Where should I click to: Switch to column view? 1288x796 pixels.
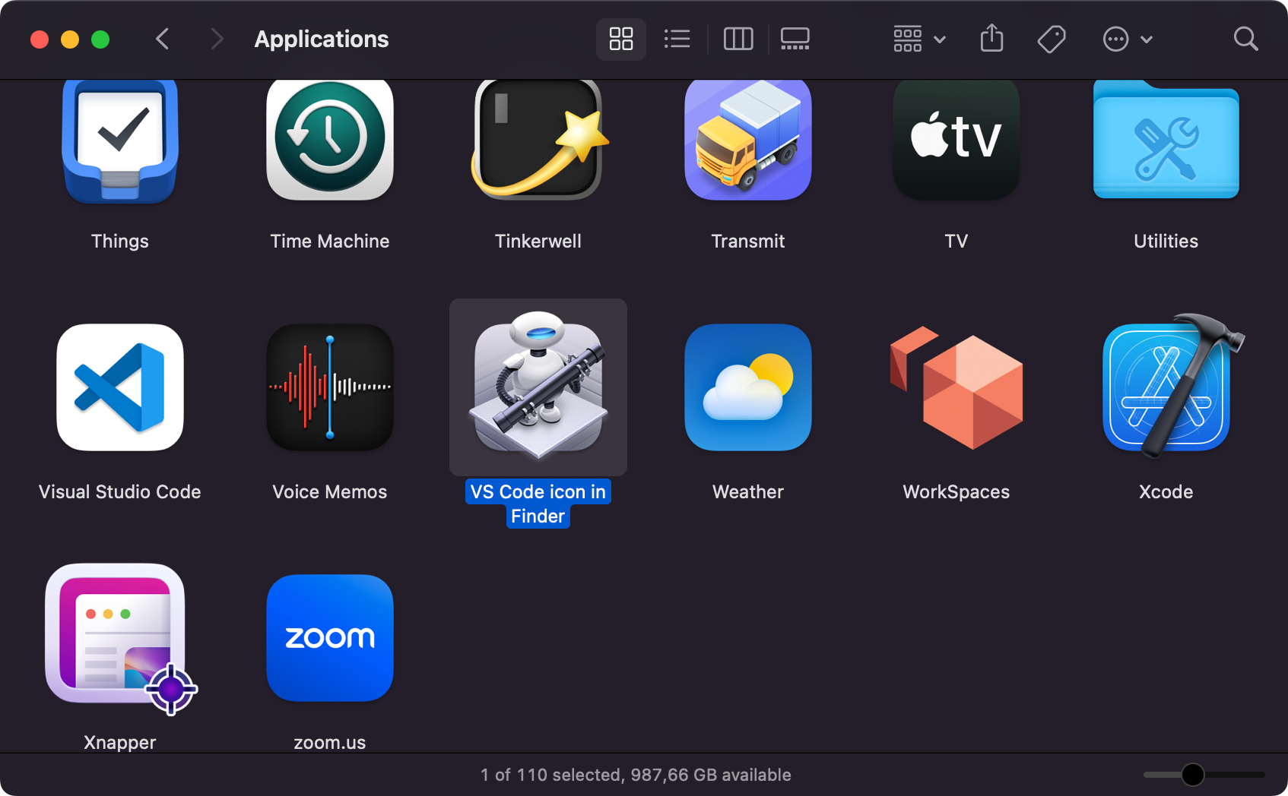[x=738, y=39]
